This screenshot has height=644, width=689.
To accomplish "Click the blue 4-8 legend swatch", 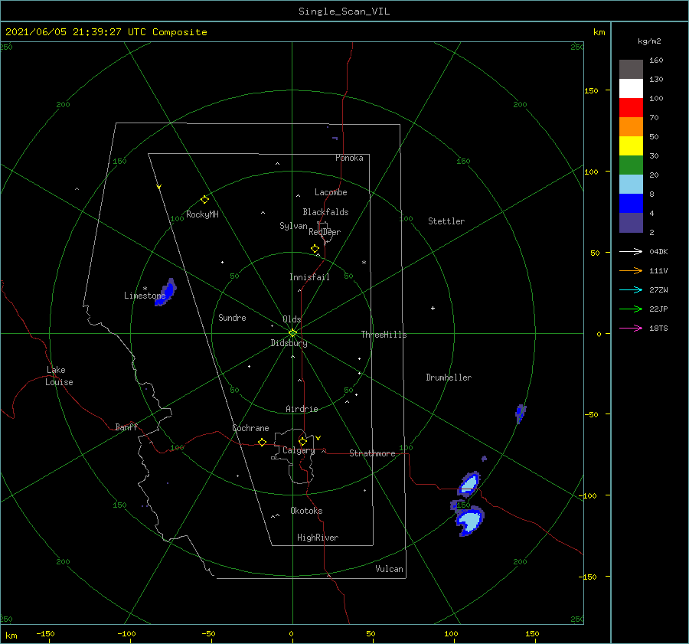I will [631, 203].
